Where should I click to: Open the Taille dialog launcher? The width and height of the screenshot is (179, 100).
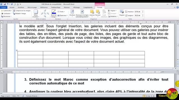143,19
